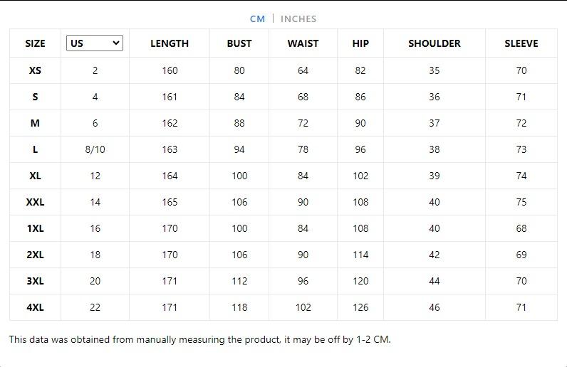The width and height of the screenshot is (567, 367).
Task: Select the M size row label
Action: [35, 123]
